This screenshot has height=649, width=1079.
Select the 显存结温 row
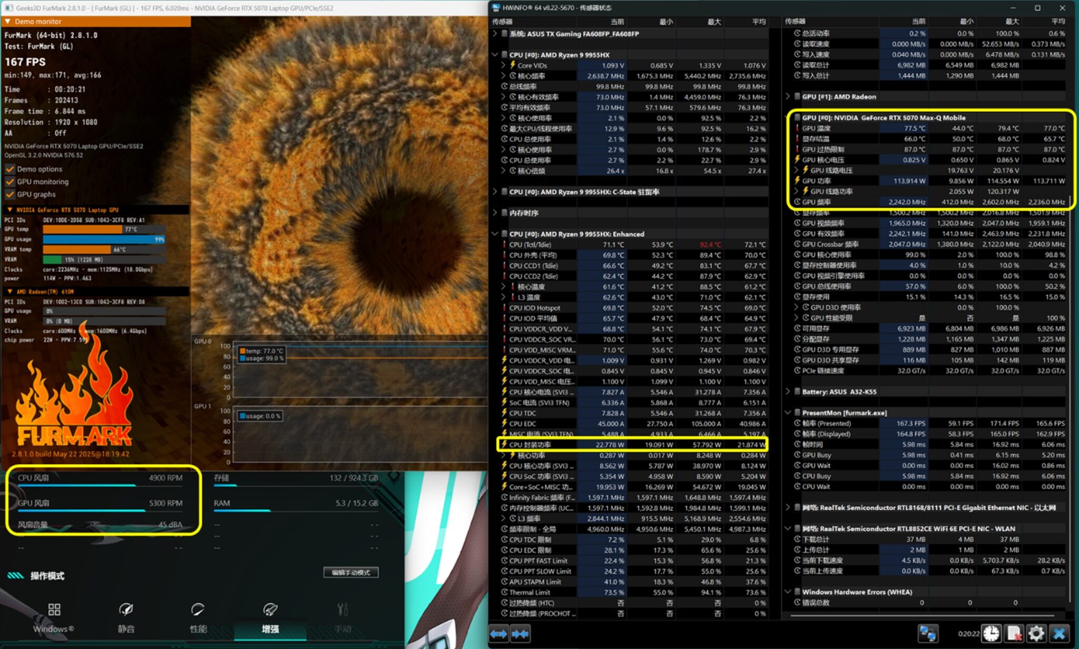pos(930,138)
